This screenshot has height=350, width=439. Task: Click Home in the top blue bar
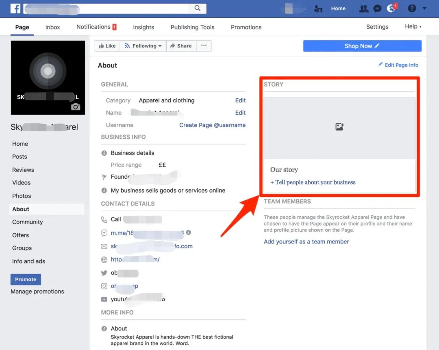[338, 9]
